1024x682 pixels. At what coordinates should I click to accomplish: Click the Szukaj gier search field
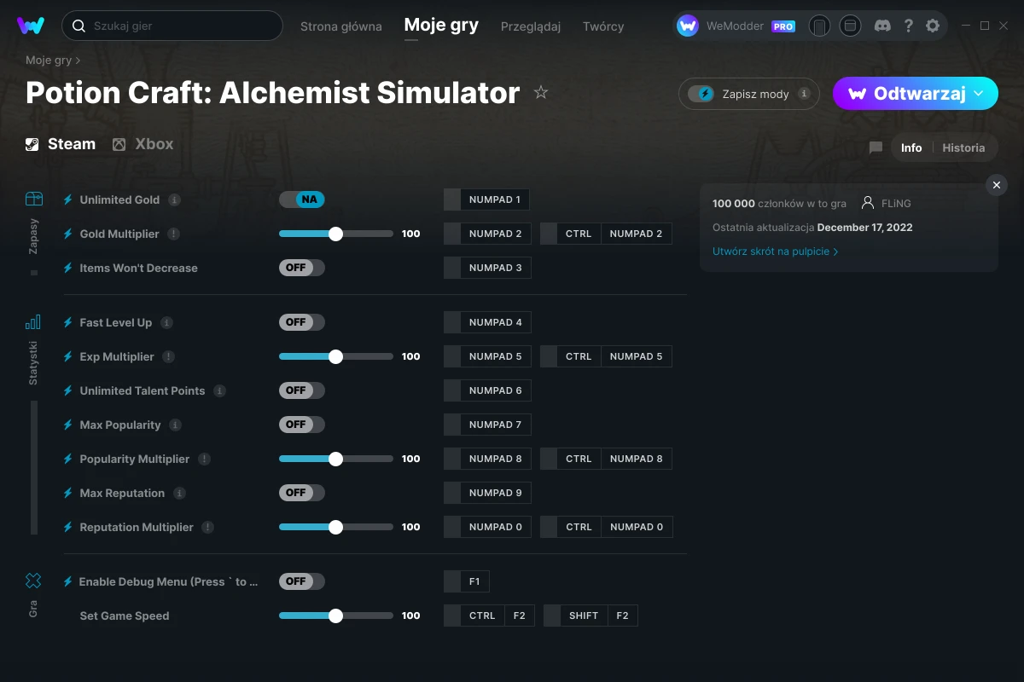point(172,26)
